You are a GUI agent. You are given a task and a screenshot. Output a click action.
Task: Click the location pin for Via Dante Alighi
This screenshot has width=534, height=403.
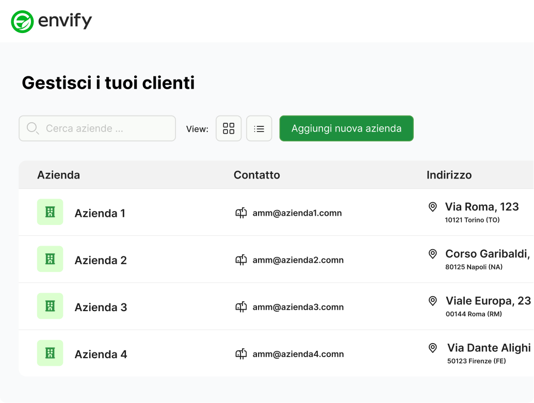[432, 348]
